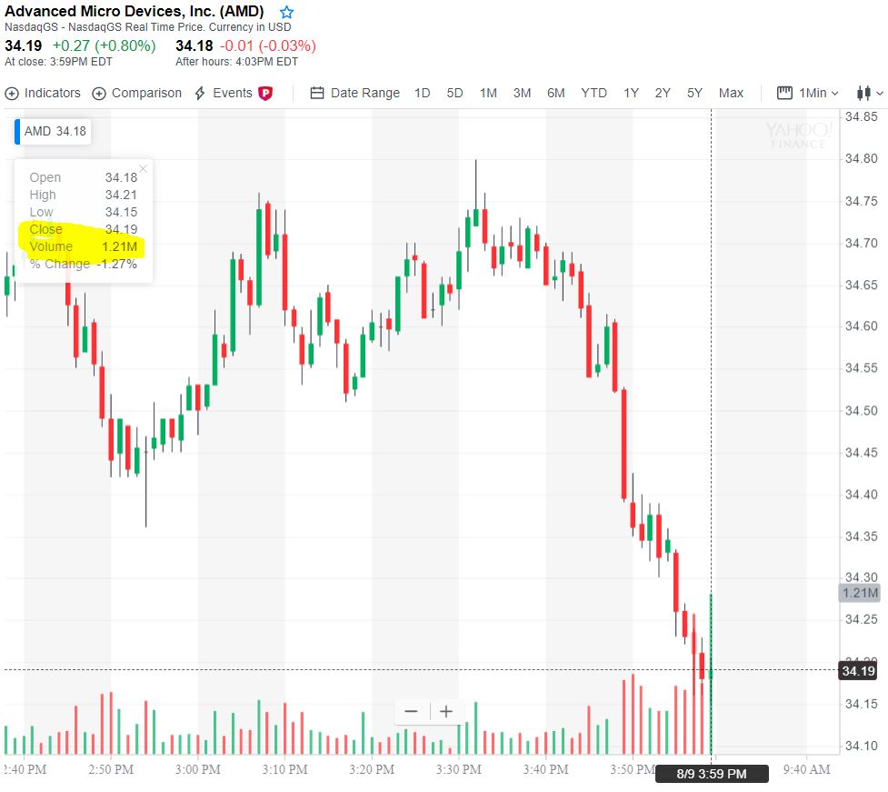The height and width of the screenshot is (792, 888).
Task: Open the candlestick chart type dropdown
Action: pos(869,93)
